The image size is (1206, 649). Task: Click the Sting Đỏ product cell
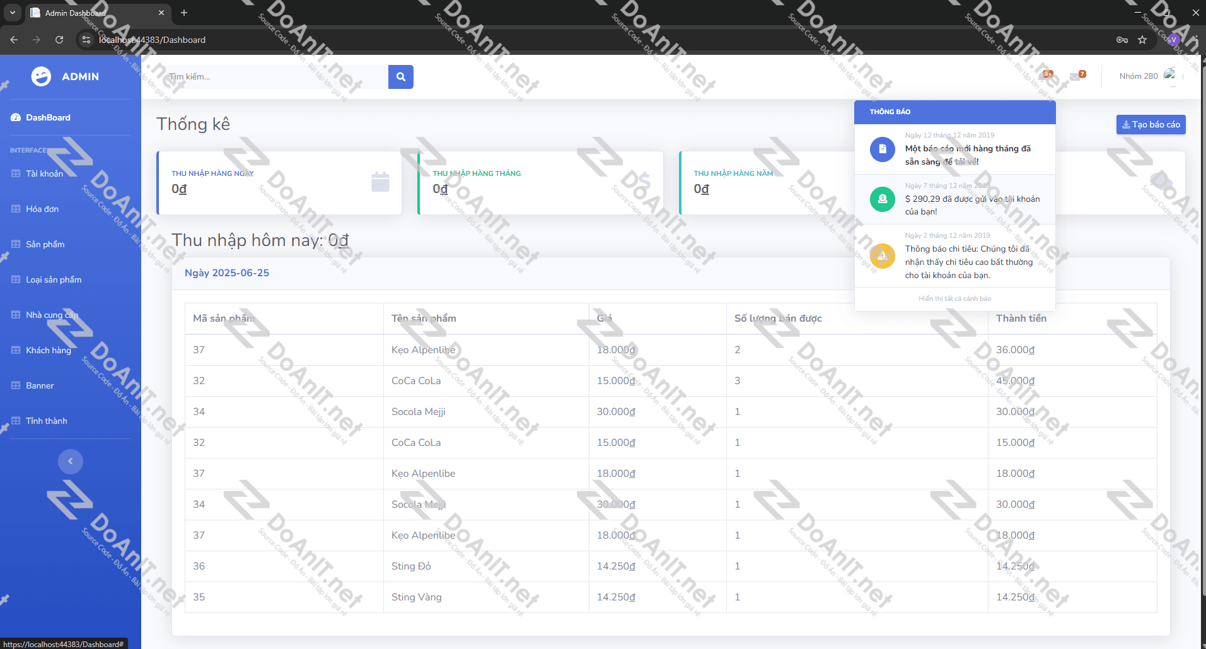click(486, 566)
